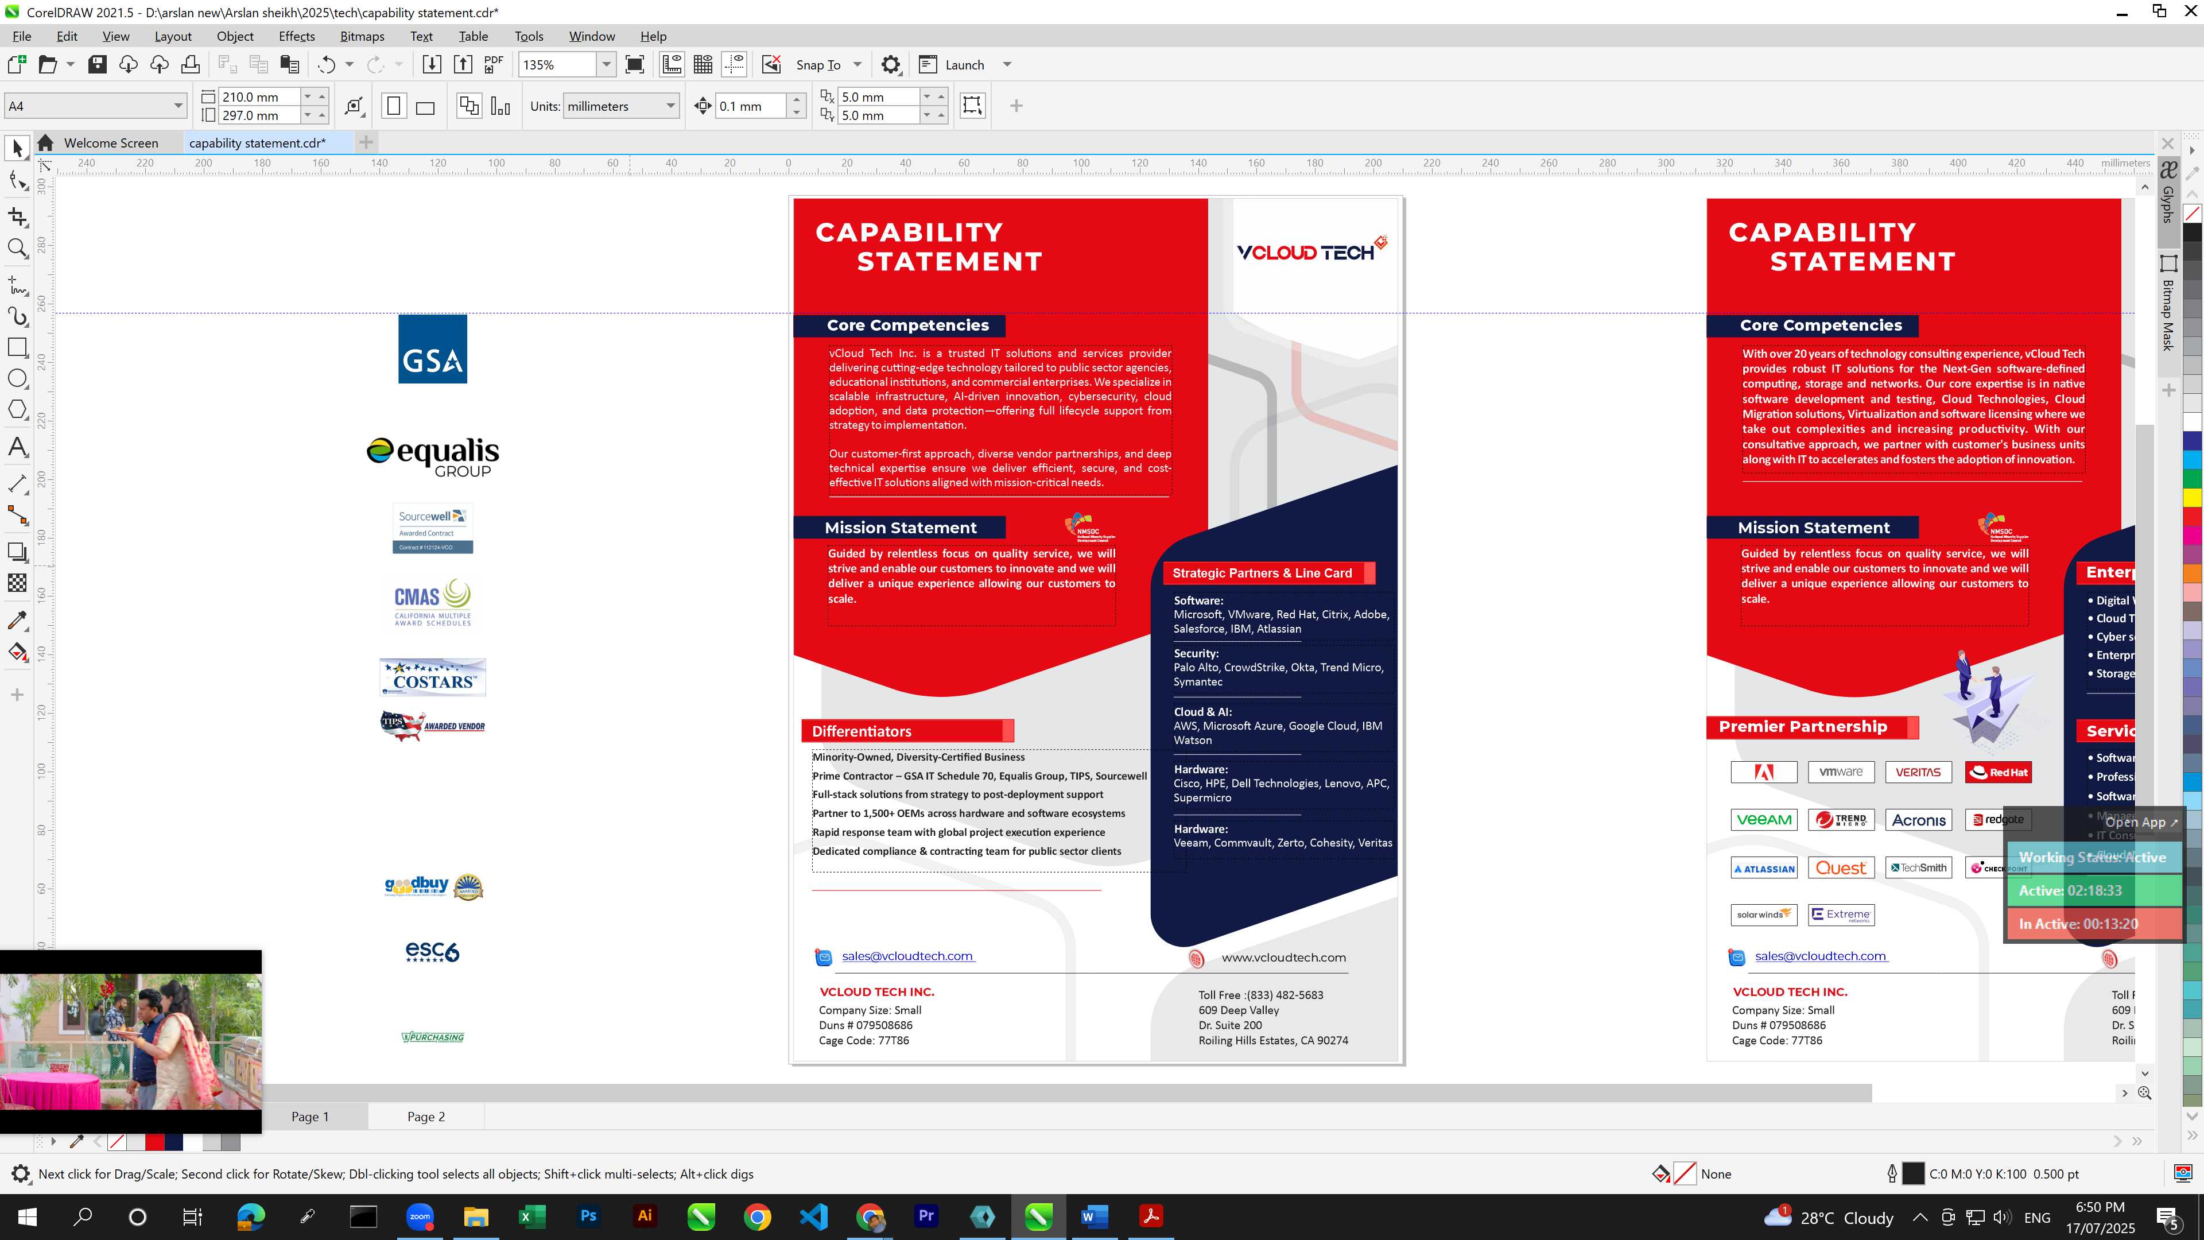This screenshot has height=1240, width=2204.
Task: Apply layout to current page only
Action: 500,106
